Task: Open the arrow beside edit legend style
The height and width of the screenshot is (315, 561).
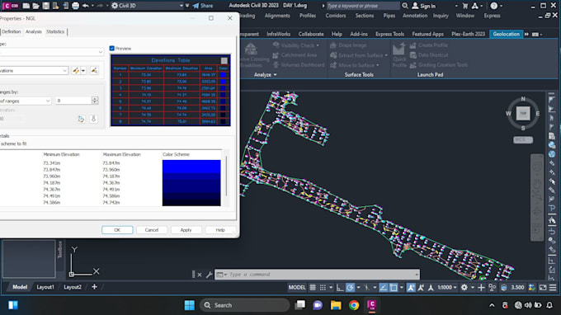Action: (x=83, y=71)
